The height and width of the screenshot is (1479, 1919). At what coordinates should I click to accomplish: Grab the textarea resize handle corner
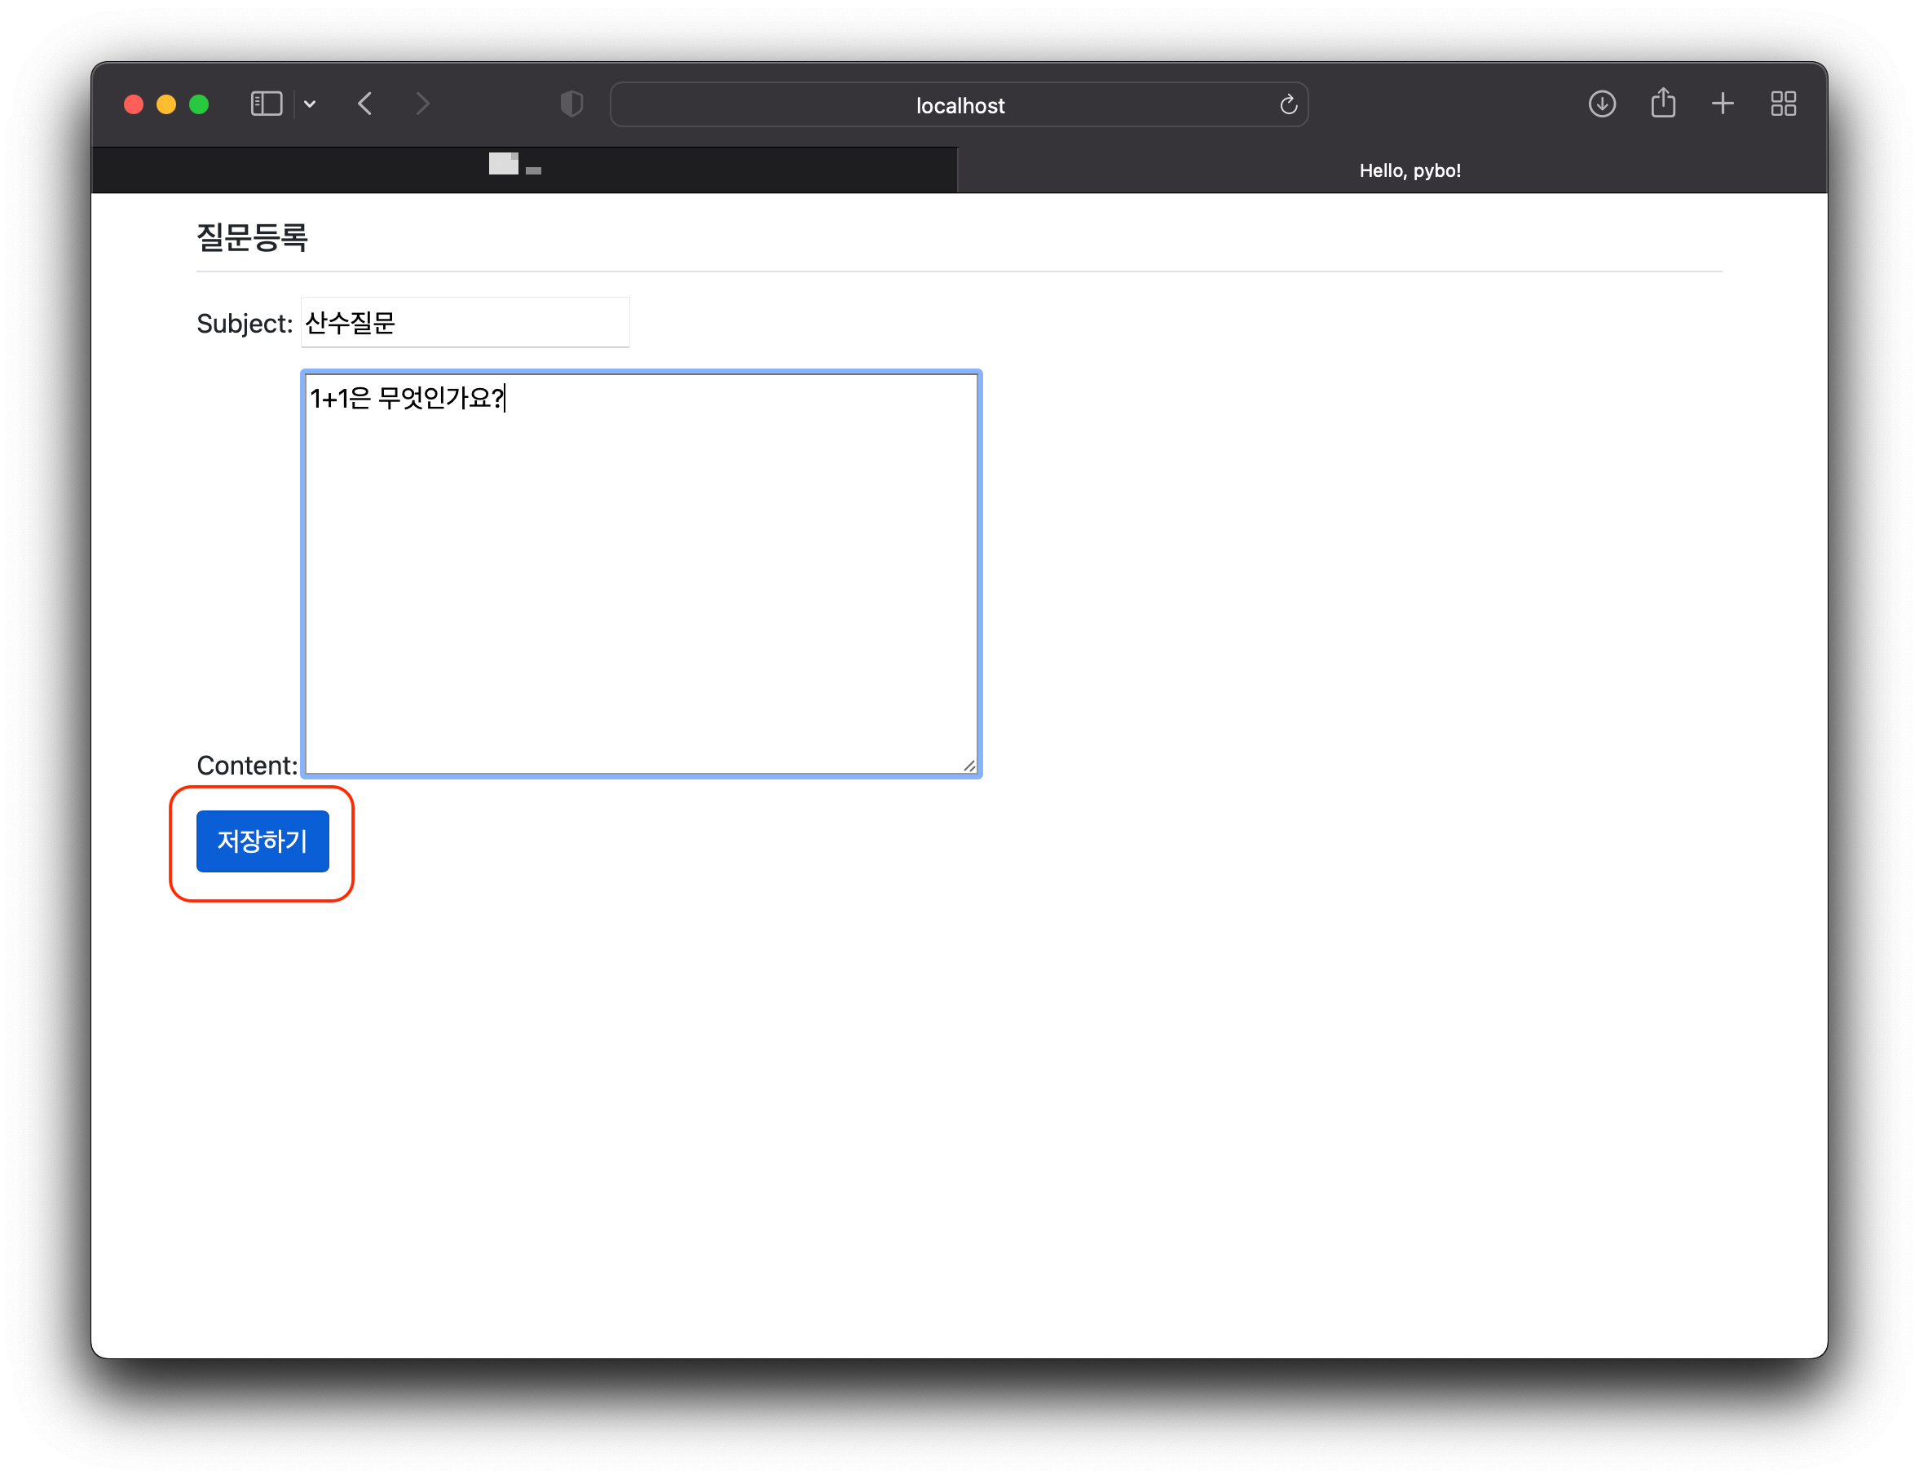click(969, 766)
